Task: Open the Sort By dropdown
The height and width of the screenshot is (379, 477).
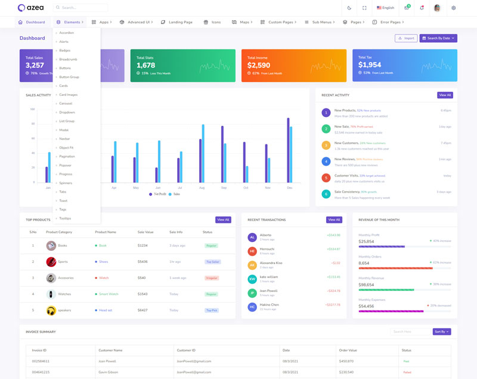Action: [442, 331]
